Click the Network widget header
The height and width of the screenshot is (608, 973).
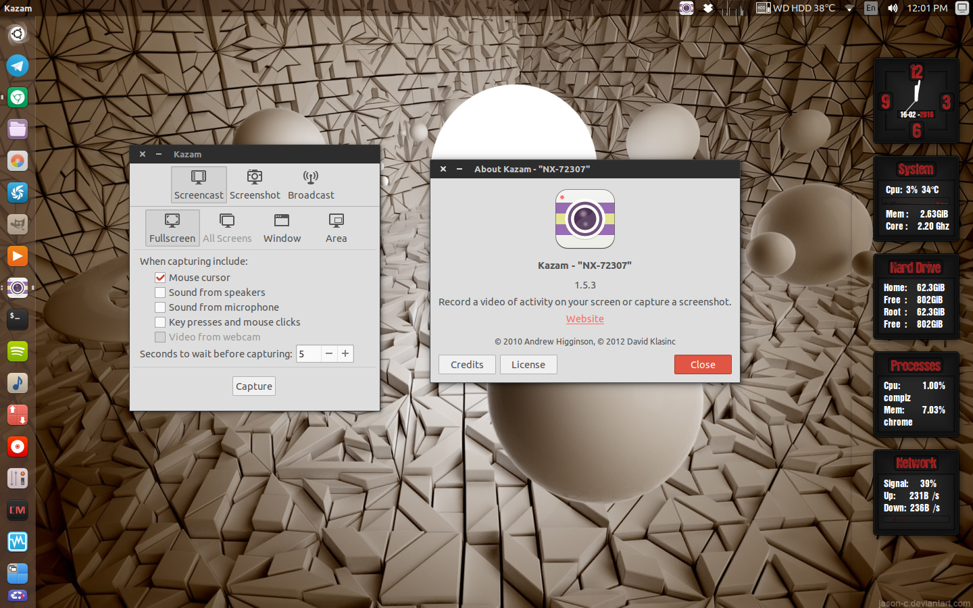point(916,463)
